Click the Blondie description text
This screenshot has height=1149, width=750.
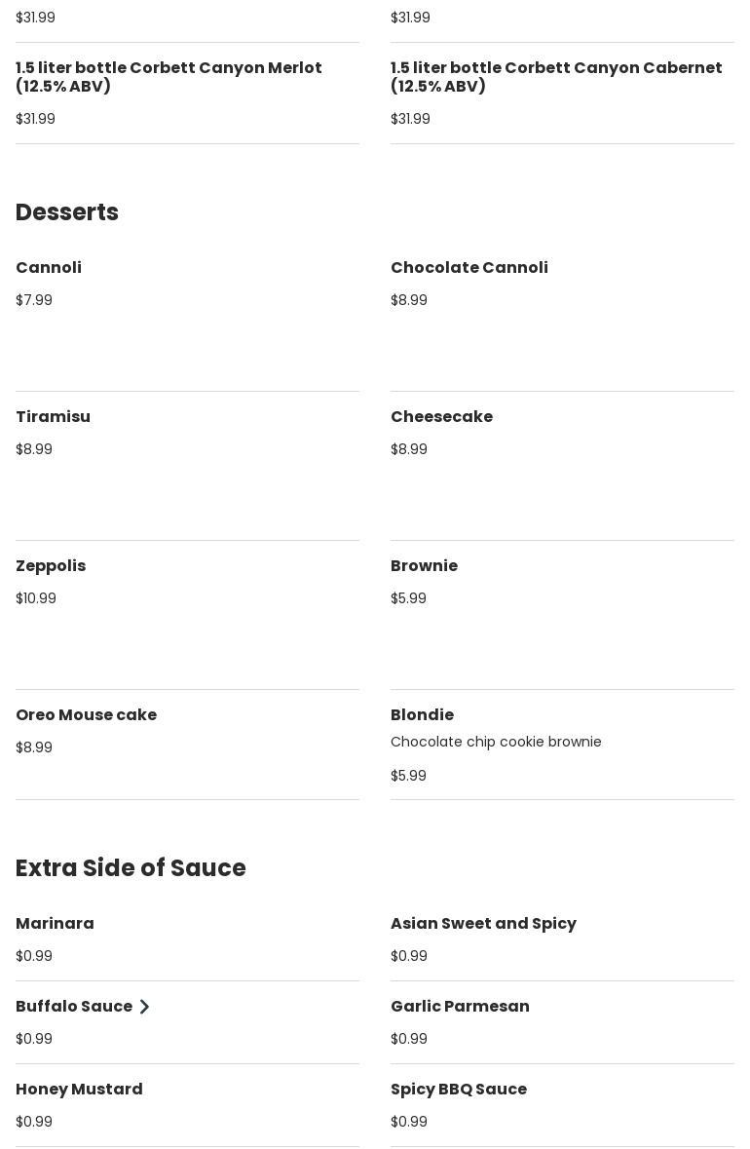496,743
